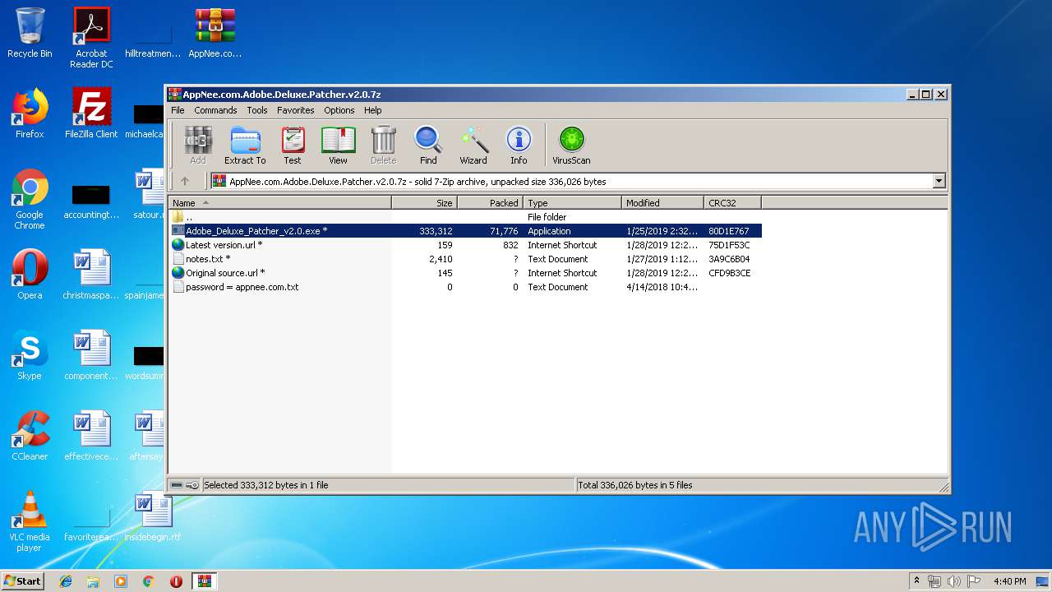Viewport: 1052px width, 592px height.
Task: Click the Start button
Action: (x=22, y=580)
